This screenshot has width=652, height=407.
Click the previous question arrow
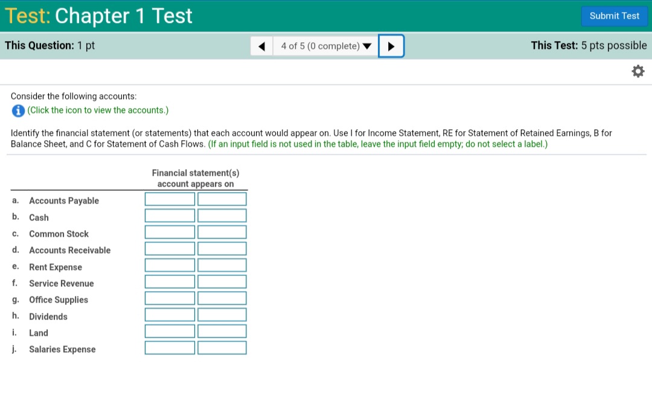261,45
